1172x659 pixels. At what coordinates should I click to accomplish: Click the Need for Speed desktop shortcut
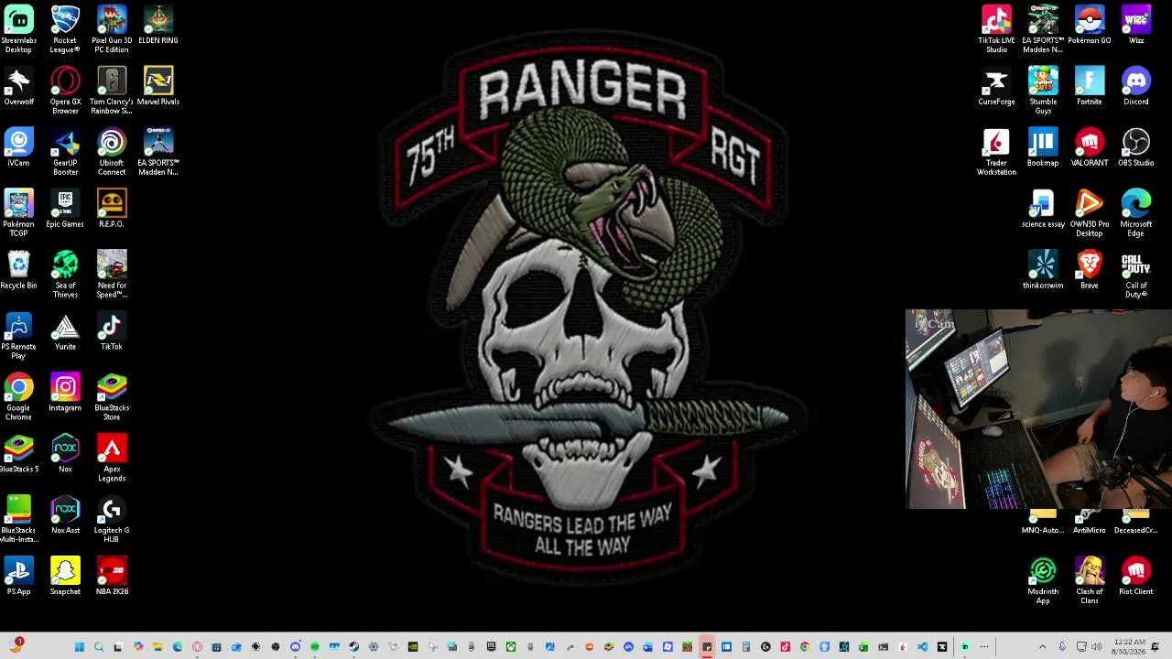pos(112,275)
